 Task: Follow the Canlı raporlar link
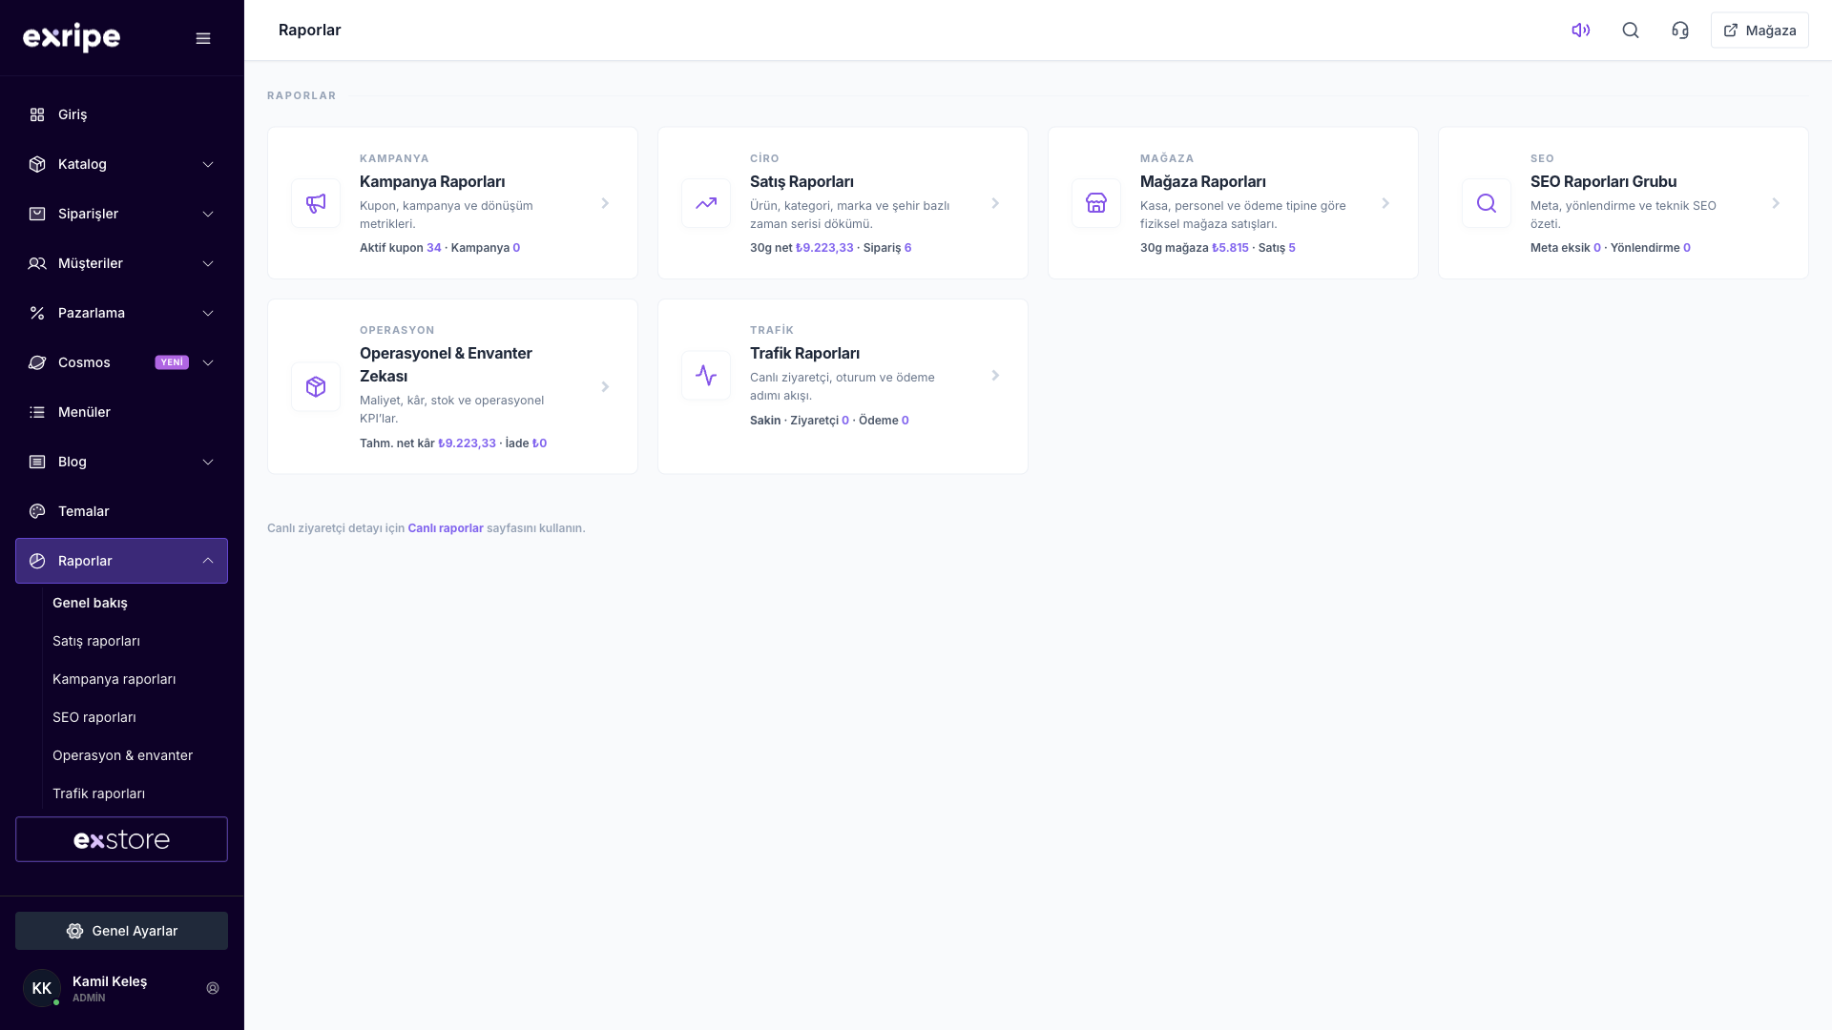coord(446,528)
